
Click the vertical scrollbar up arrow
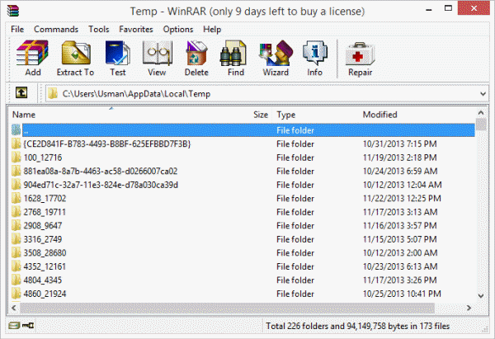(481, 112)
